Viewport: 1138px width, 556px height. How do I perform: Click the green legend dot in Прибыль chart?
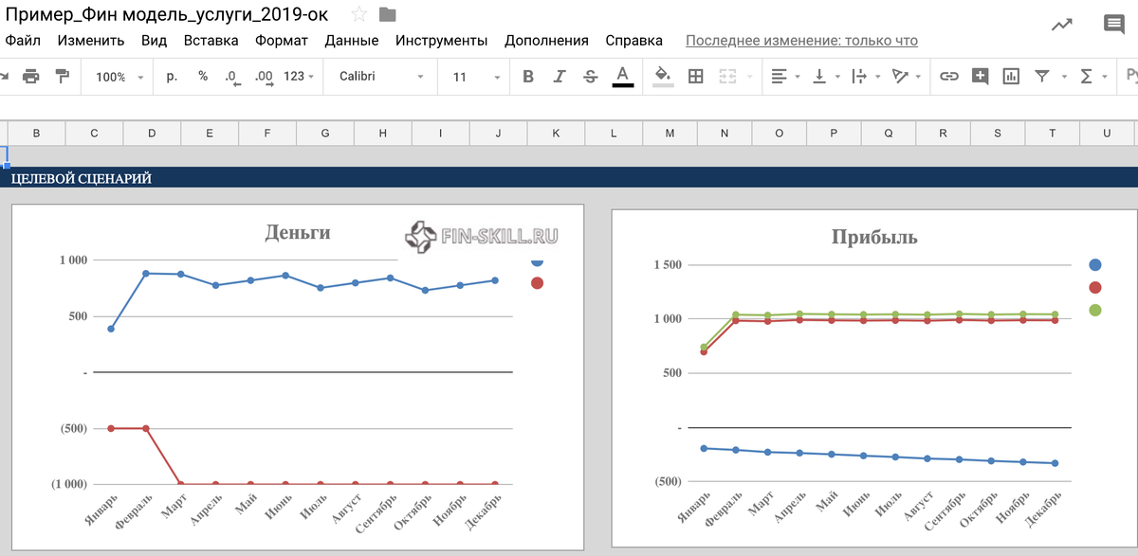click(x=1095, y=310)
